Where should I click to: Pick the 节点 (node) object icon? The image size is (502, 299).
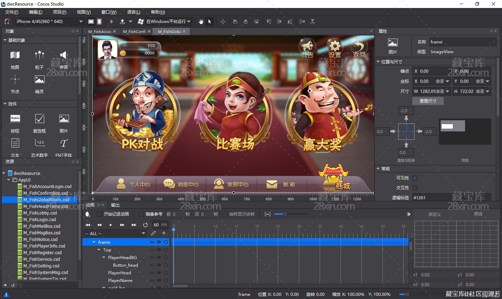(15, 80)
